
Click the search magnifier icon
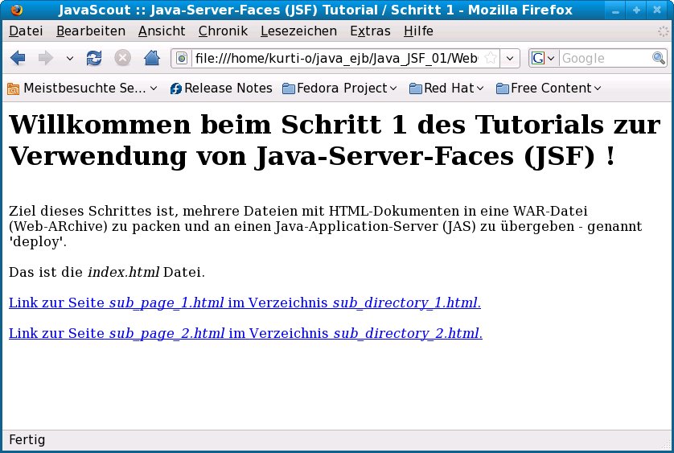658,59
